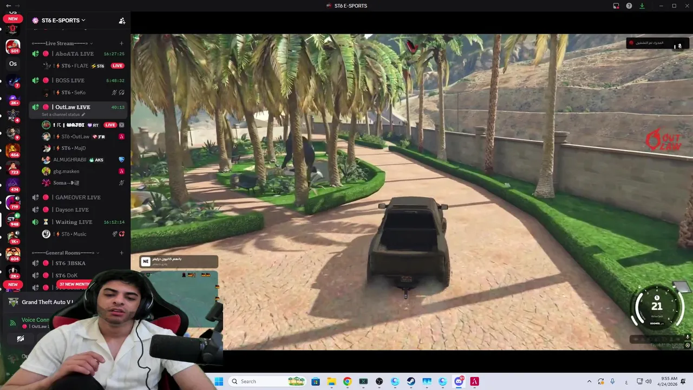Screen dimensions: 693x390
Task: Open the server icon with 719 badge
Action: pyautogui.click(x=13, y=203)
